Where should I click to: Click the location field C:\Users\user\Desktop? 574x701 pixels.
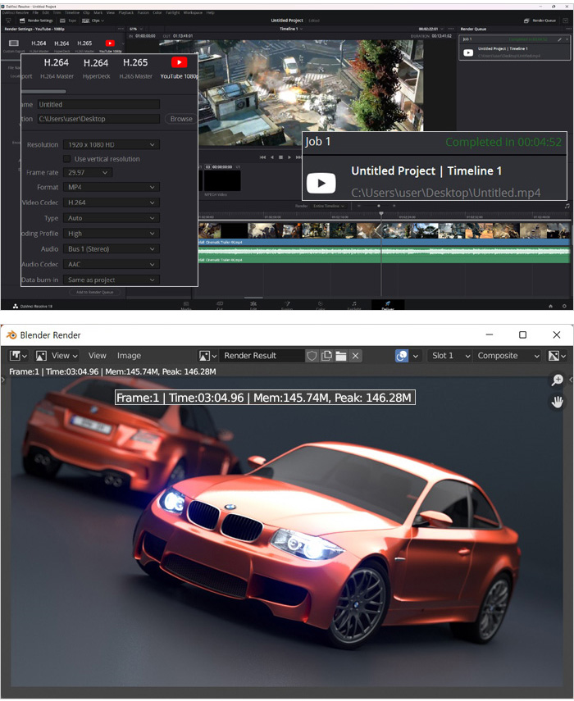pyautogui.click(x=98, y=119)
